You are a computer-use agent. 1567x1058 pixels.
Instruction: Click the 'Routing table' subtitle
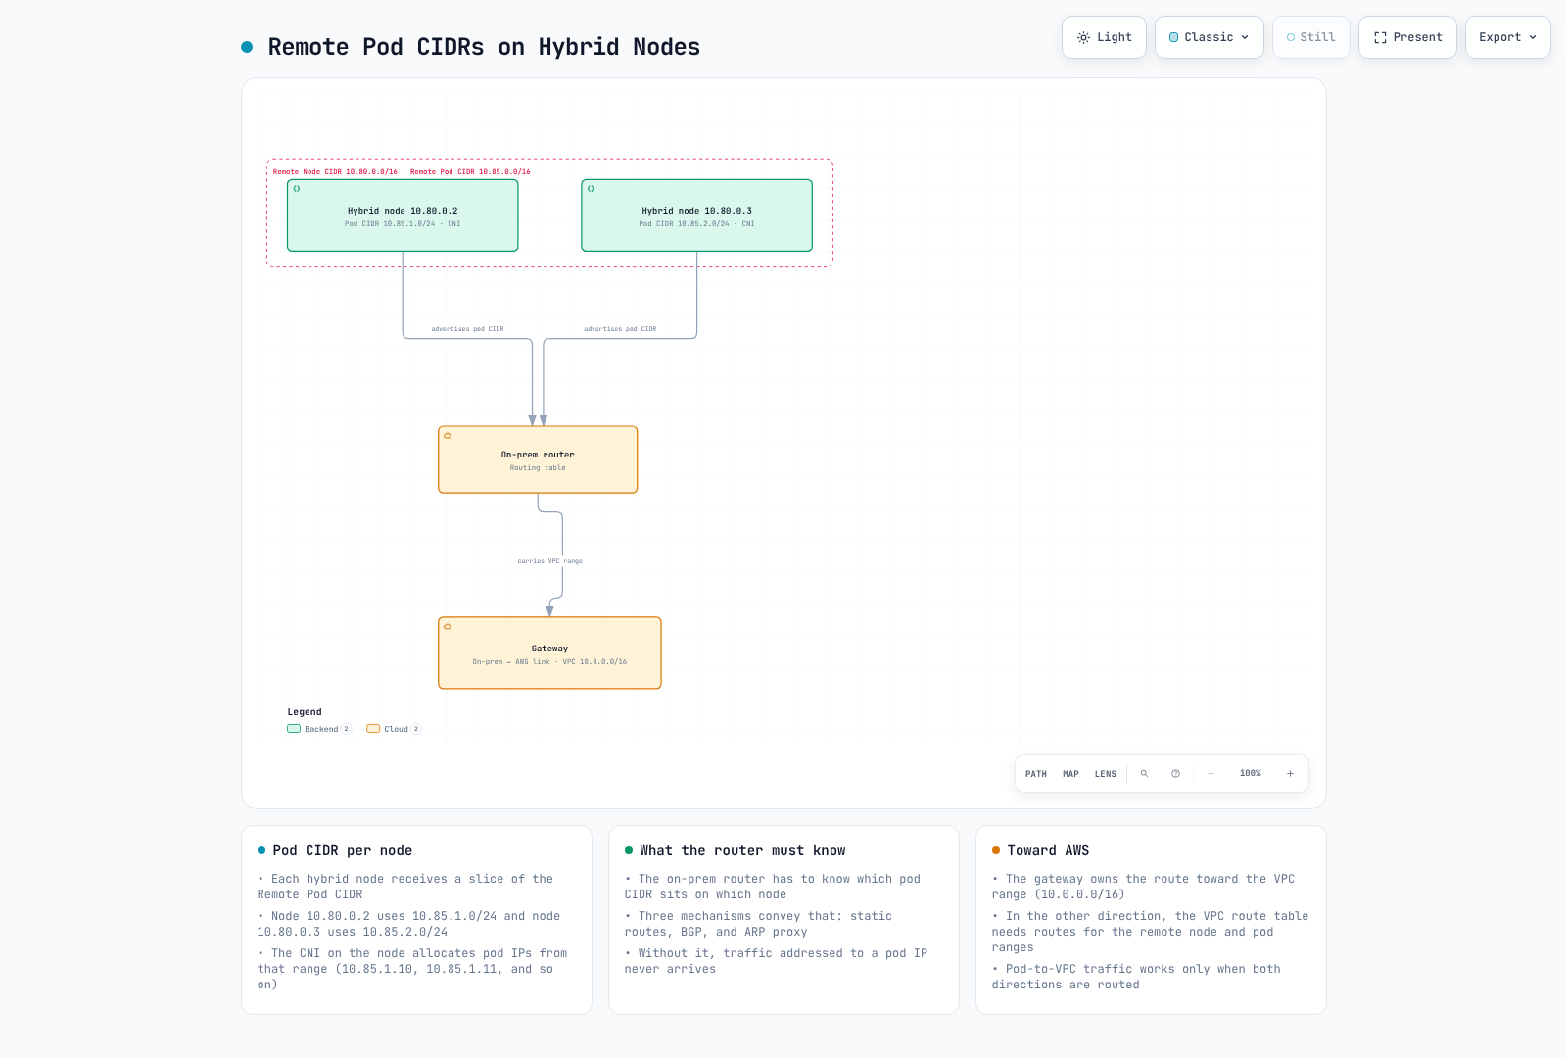pos(538,468)
